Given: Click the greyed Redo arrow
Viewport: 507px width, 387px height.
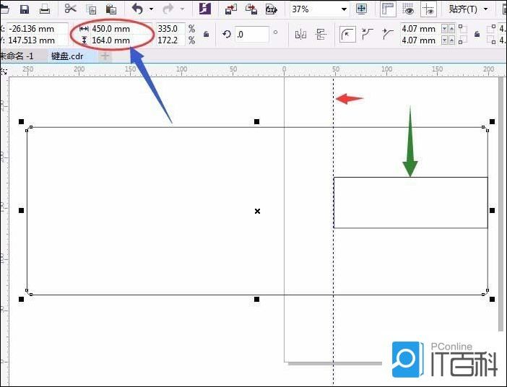Looking at the screenshot, I should point(168,9).
